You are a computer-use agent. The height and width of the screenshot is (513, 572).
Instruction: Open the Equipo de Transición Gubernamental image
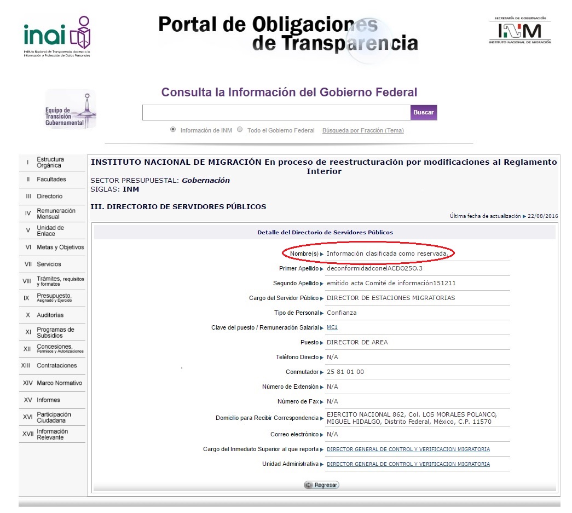click(x=71, y=109)
